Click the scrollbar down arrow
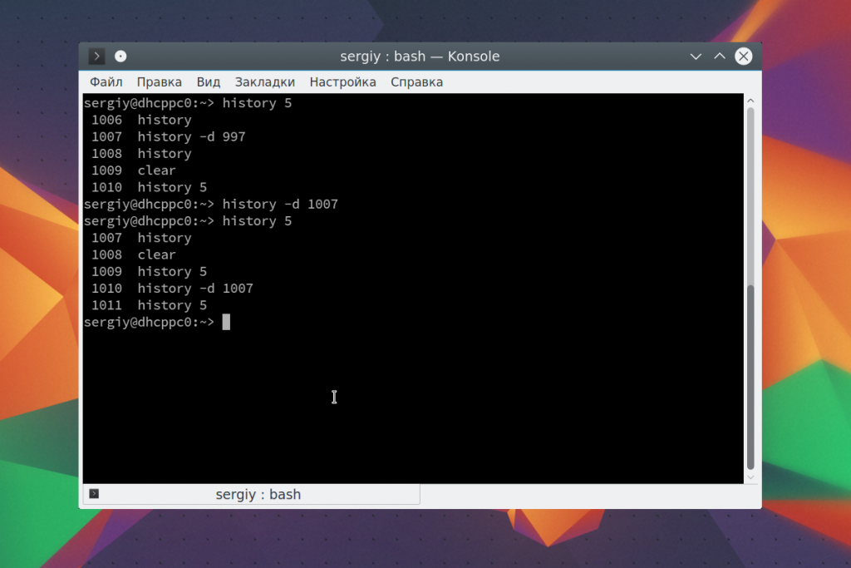Viewport: 851px width, 568px height. [x=751, y=477]
